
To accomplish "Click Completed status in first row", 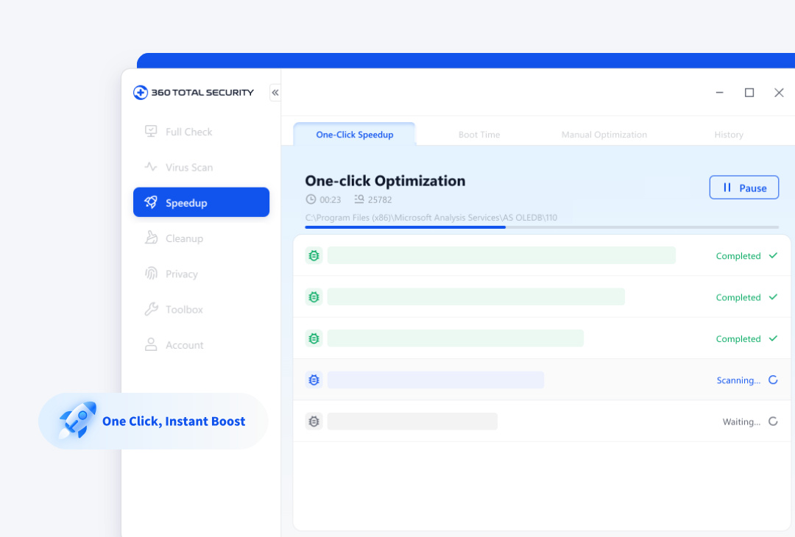I will [x=738, y=256].
